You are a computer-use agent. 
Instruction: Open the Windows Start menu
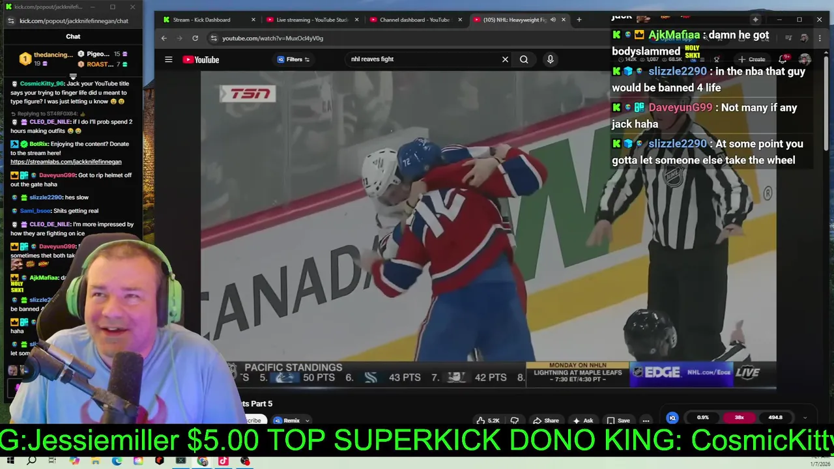click(x=10, y=461)
